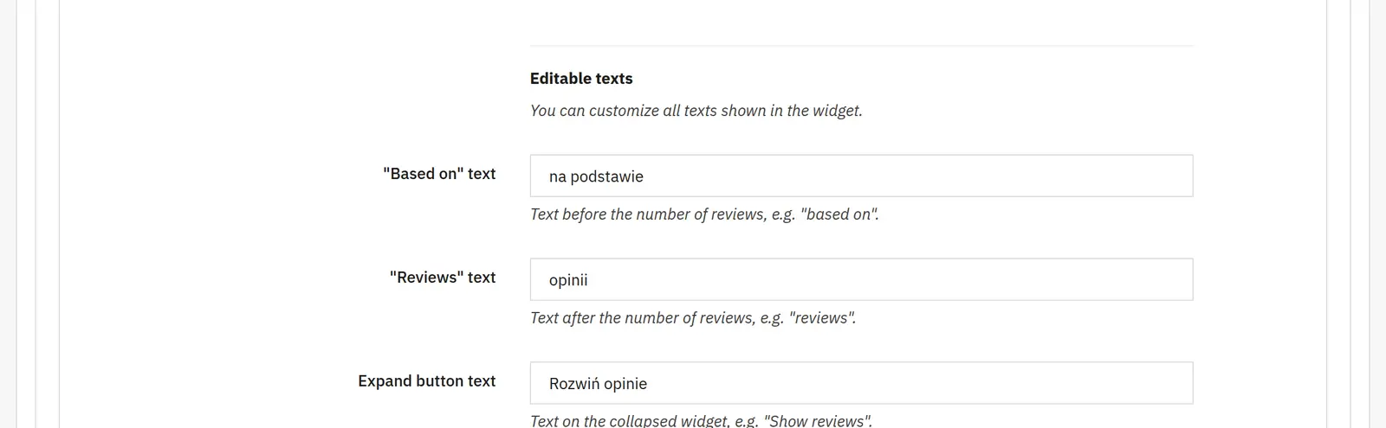1386x428 pixels.
Task: Select the Expand button text input field
Action: (x=861, y=383)
